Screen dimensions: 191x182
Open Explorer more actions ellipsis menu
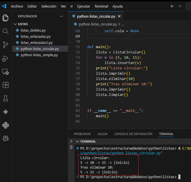click(61, 16)
